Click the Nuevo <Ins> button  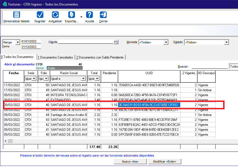pyautogui.click(x=130, y=162)
